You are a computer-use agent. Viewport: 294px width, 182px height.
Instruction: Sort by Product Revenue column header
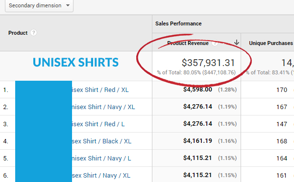[x=188, y=43]
